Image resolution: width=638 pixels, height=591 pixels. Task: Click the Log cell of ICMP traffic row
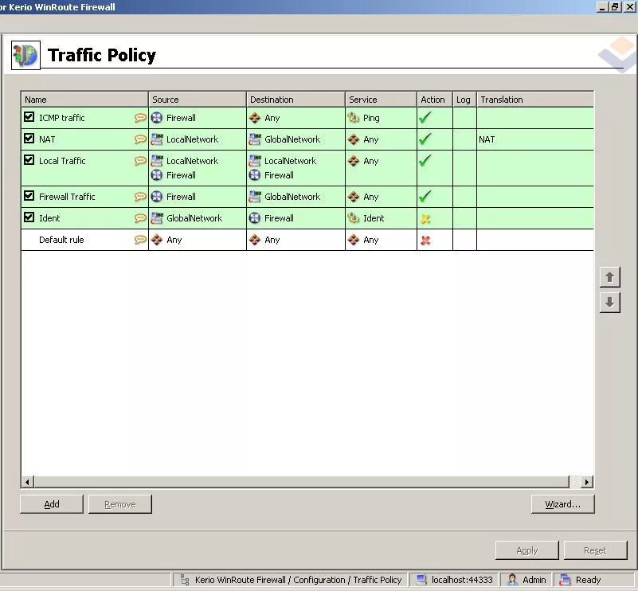click(x=464, y=118)
